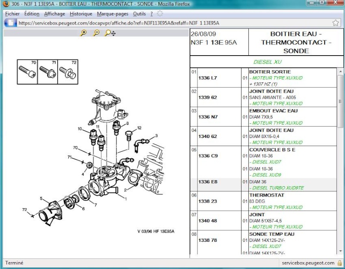Click the DIESEL XU section heading
Image resolution: width=345 pixels, height=269 pixels.
267,62
